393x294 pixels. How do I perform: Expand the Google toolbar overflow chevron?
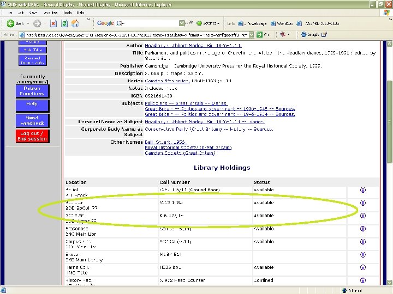190,22
